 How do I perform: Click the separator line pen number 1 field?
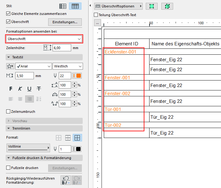coord(65,149)
